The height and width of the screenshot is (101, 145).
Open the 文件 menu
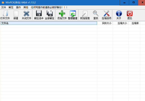pyautogui.click(x=4, y=7)
